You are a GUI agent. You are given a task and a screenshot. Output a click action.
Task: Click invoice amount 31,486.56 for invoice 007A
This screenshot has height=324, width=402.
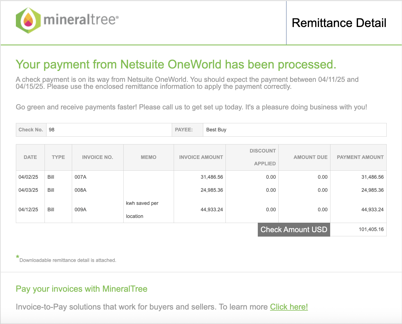pos(212,177)
